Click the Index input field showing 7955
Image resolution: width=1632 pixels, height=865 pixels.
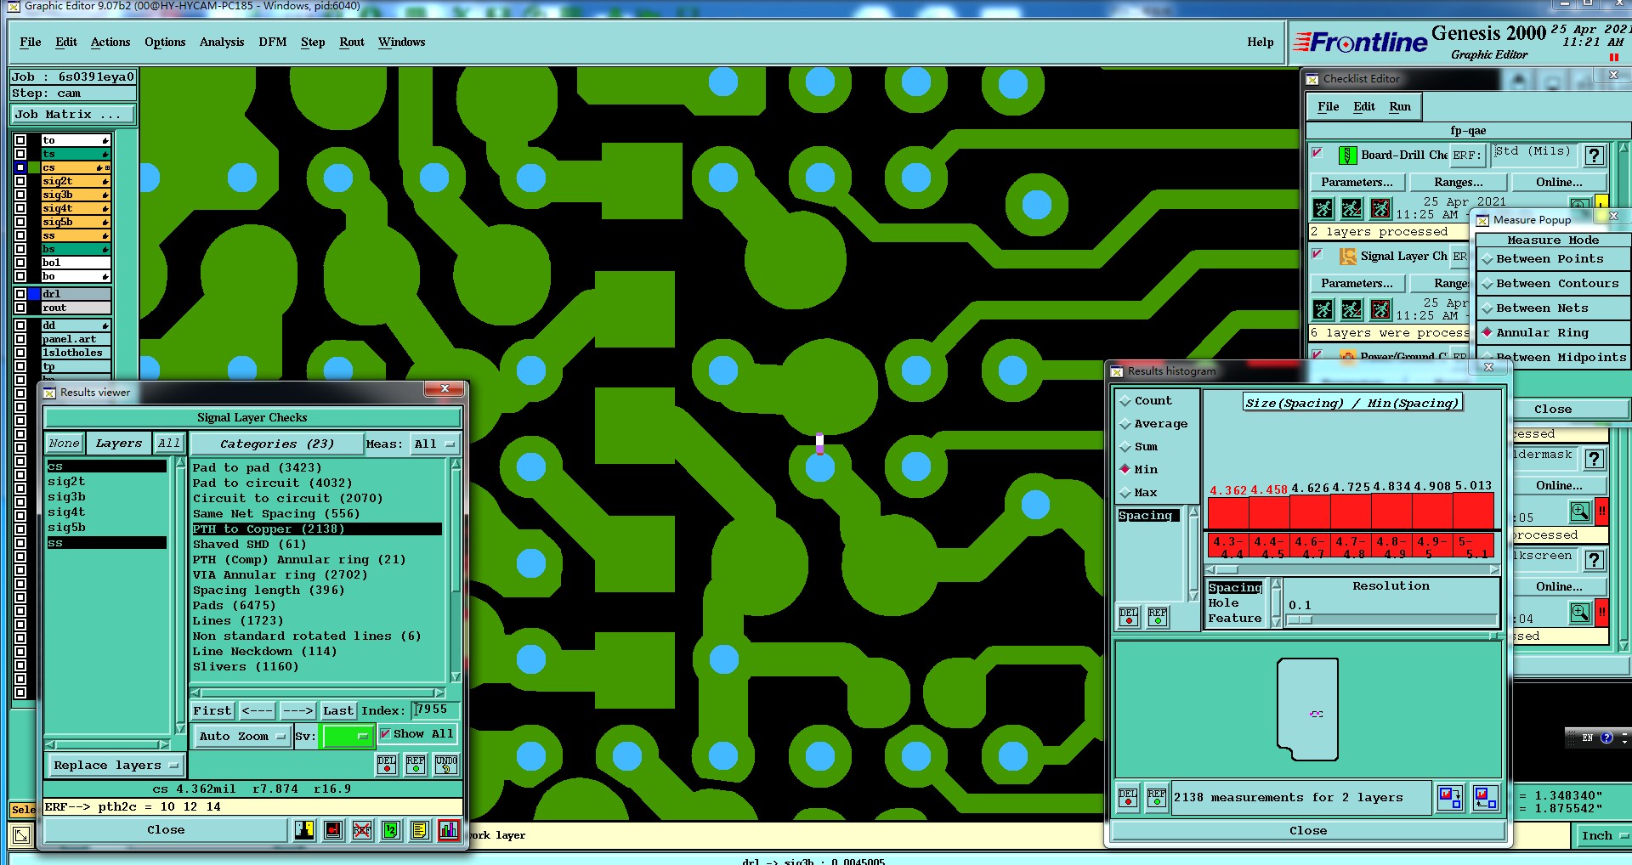[435, 710]
